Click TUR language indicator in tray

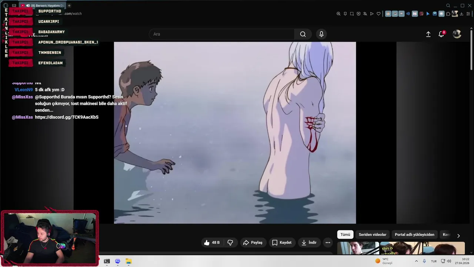click(434, 261)
